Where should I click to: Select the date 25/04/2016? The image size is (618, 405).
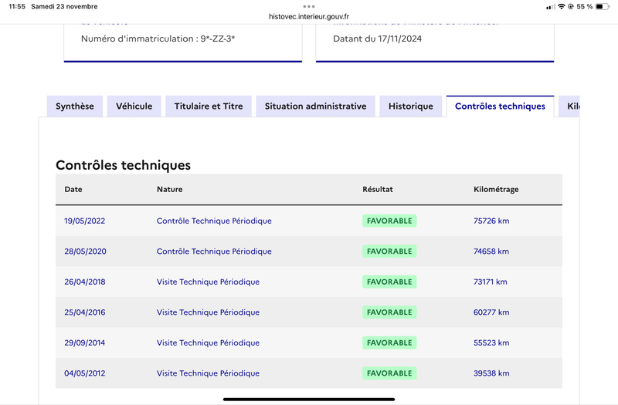click(x=85, y=312)
